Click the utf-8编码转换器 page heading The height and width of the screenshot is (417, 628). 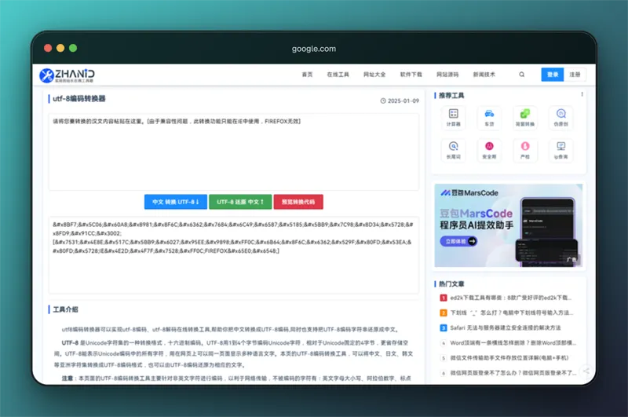pos(79,98)
